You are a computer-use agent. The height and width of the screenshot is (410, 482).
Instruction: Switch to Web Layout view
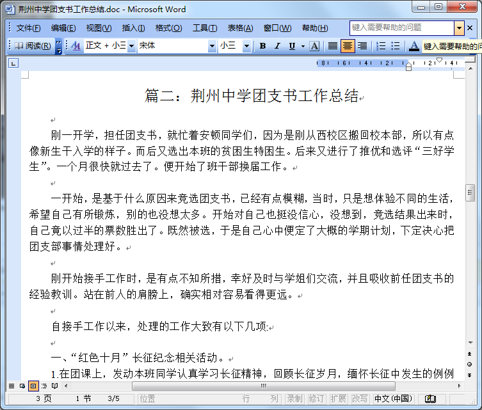22,386
